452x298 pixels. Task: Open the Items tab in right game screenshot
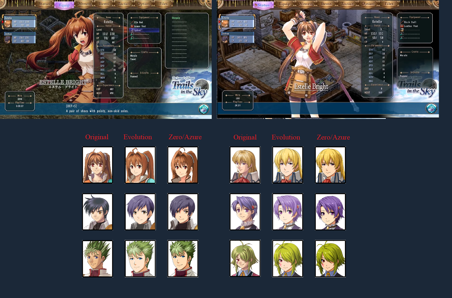[327, 4]
